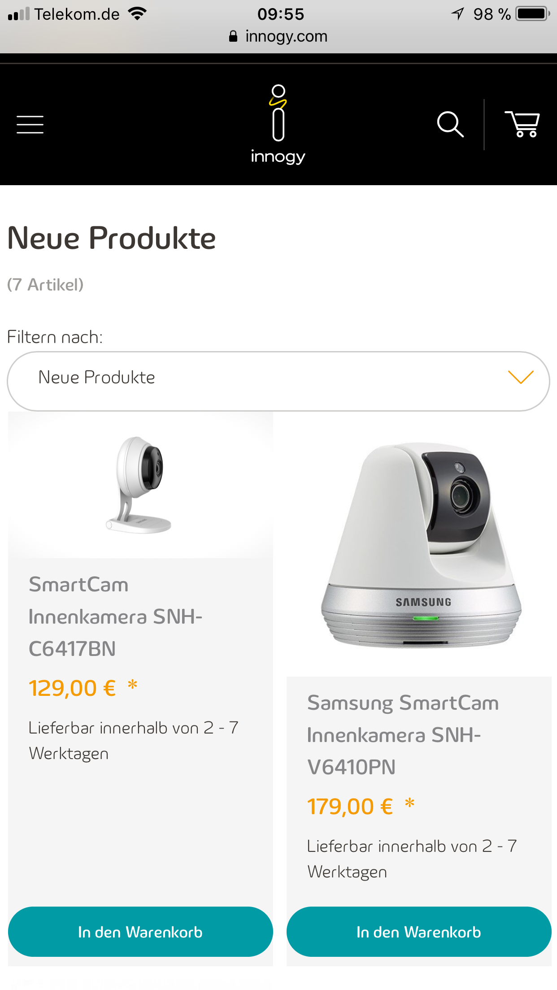Viewport: 557px width, 990px height.
Task: Tap the lock icon beside innogy.com
Action: click(x=233, y=36)
